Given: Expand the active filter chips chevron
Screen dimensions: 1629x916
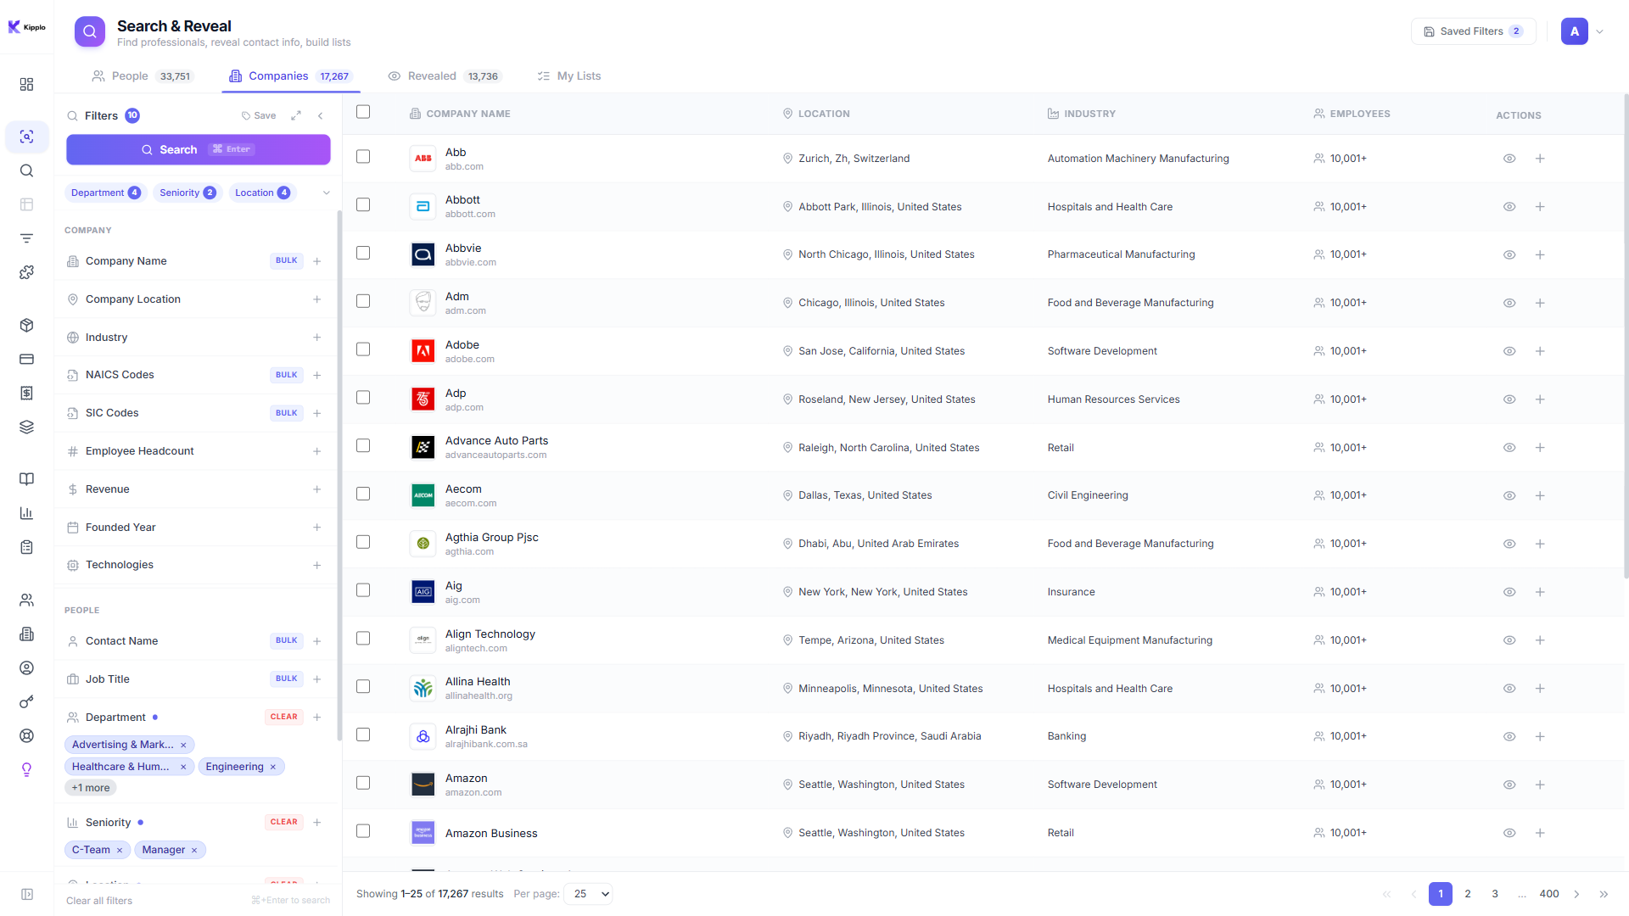Looking at the screenshot, I should point(326,193).
